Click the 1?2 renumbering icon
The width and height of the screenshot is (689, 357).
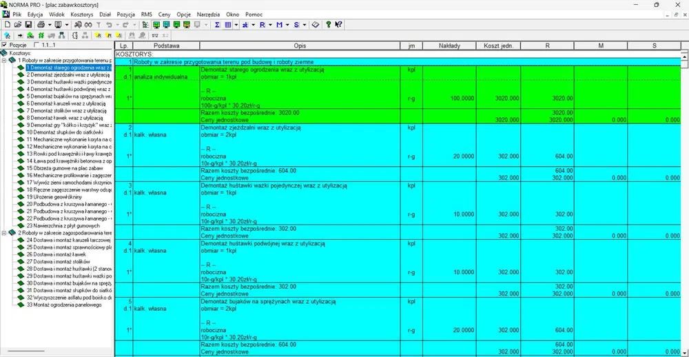[x=154, y=35]
